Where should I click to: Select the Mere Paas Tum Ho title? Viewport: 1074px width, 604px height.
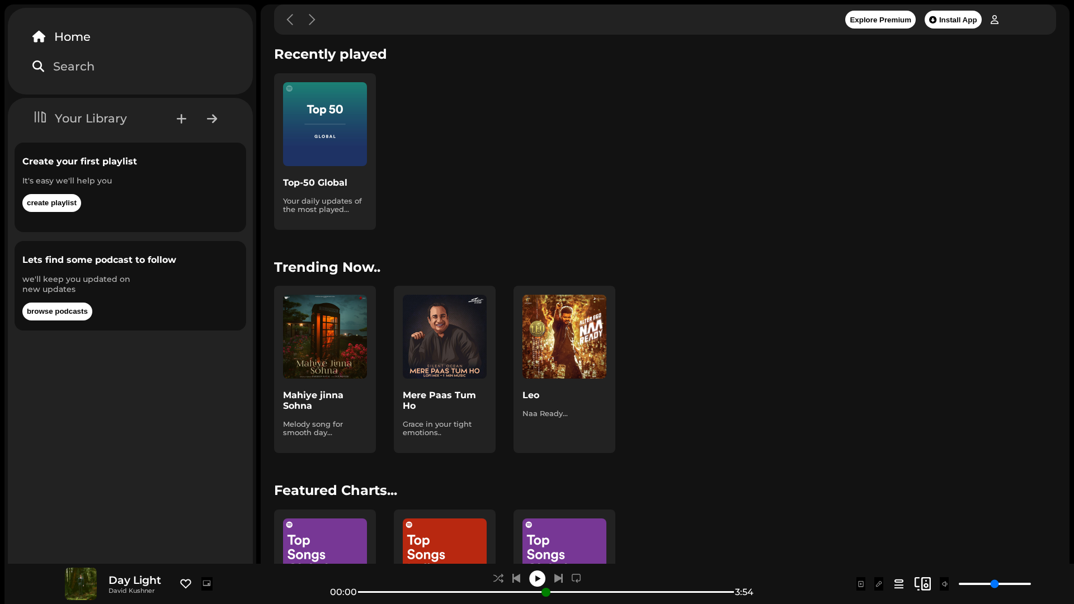click(x=439, y=400)
